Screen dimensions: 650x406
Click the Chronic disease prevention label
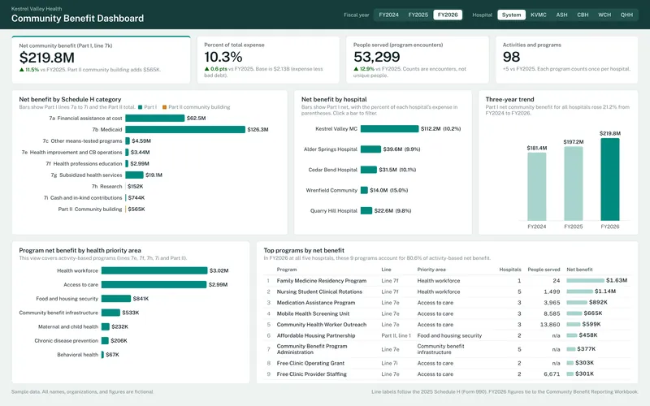point(67,341)
